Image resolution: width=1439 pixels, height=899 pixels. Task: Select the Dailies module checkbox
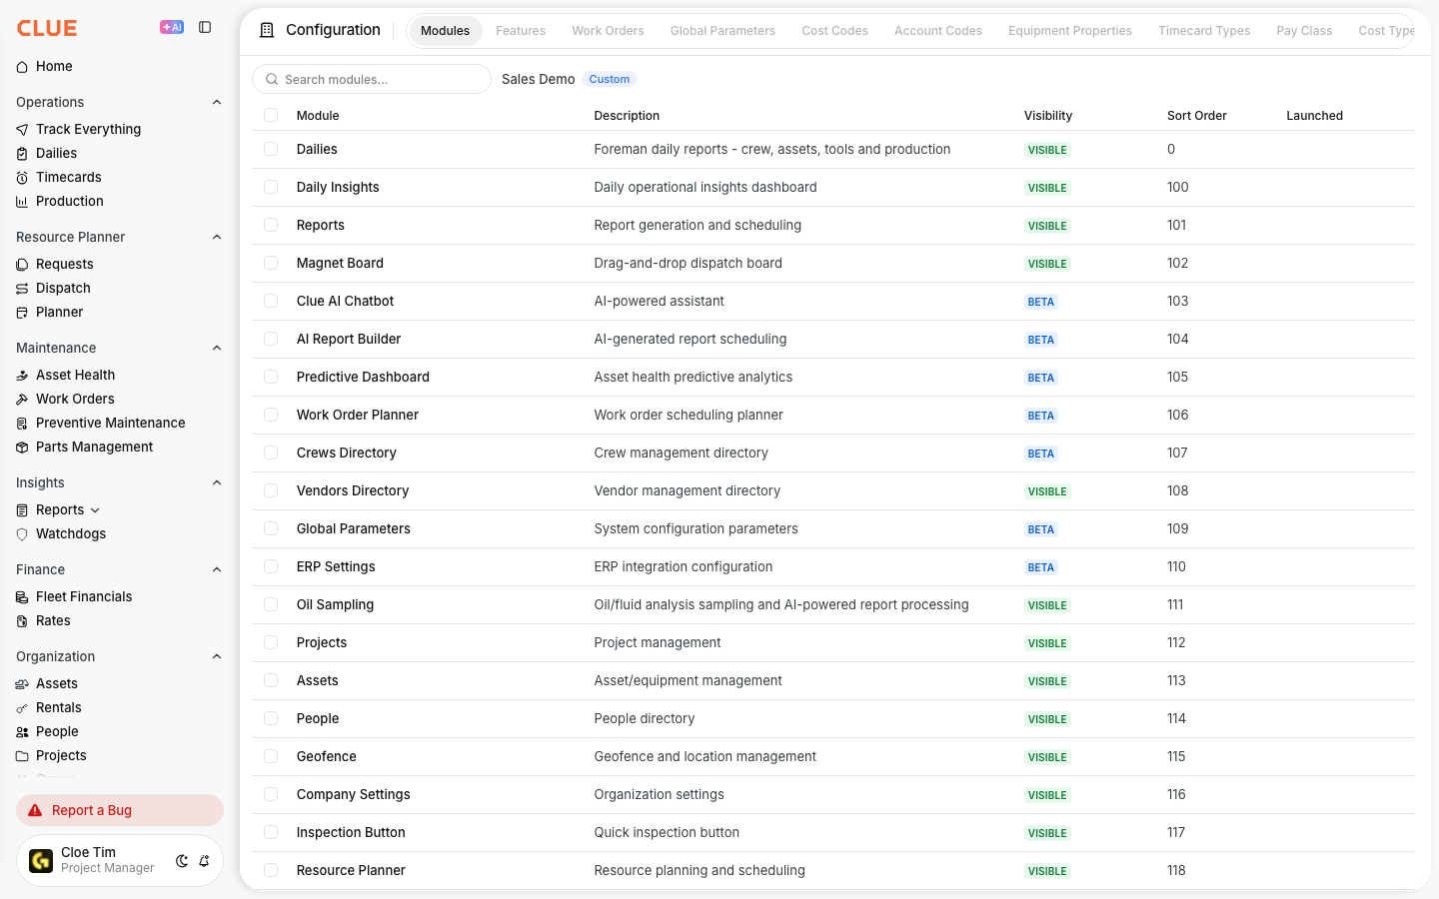271,149
